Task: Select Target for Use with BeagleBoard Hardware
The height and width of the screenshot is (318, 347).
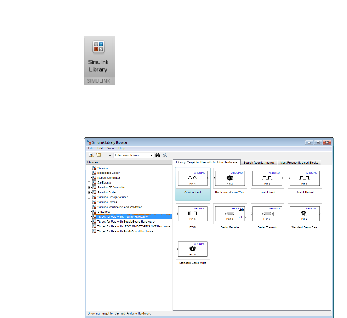Action: click(126, 222)
